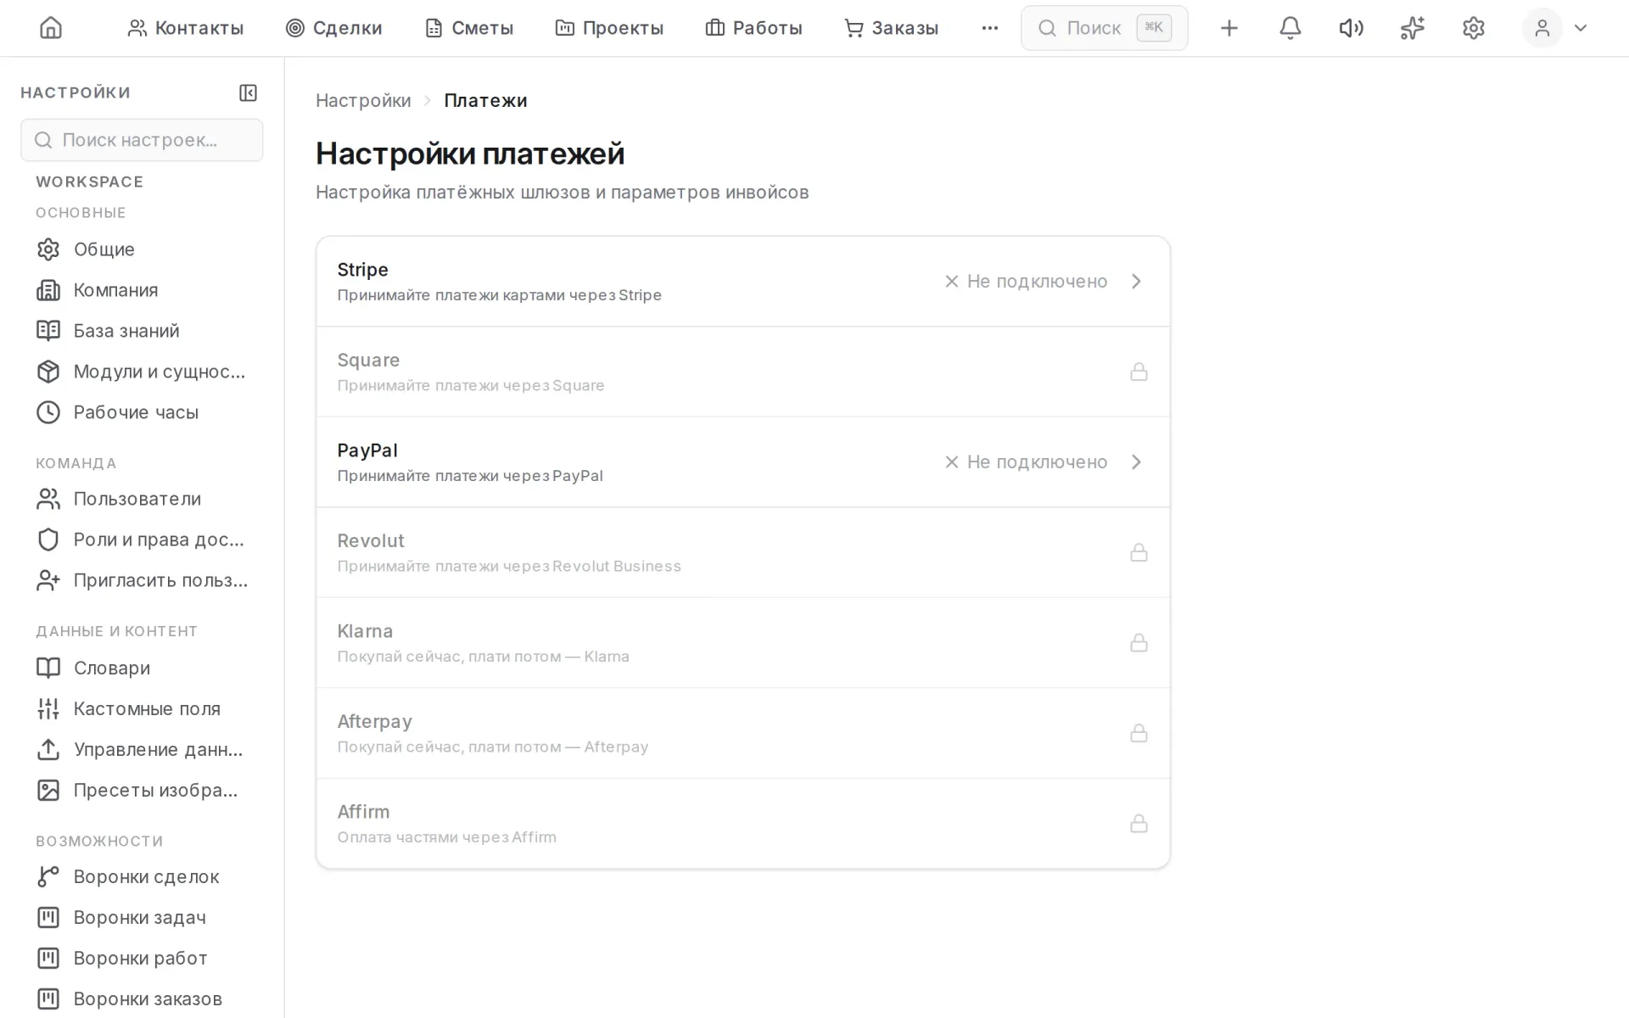Select Модули и сущности sidebar item
The width and height of the screenshot is (1629, 1018).
point(142,372)
